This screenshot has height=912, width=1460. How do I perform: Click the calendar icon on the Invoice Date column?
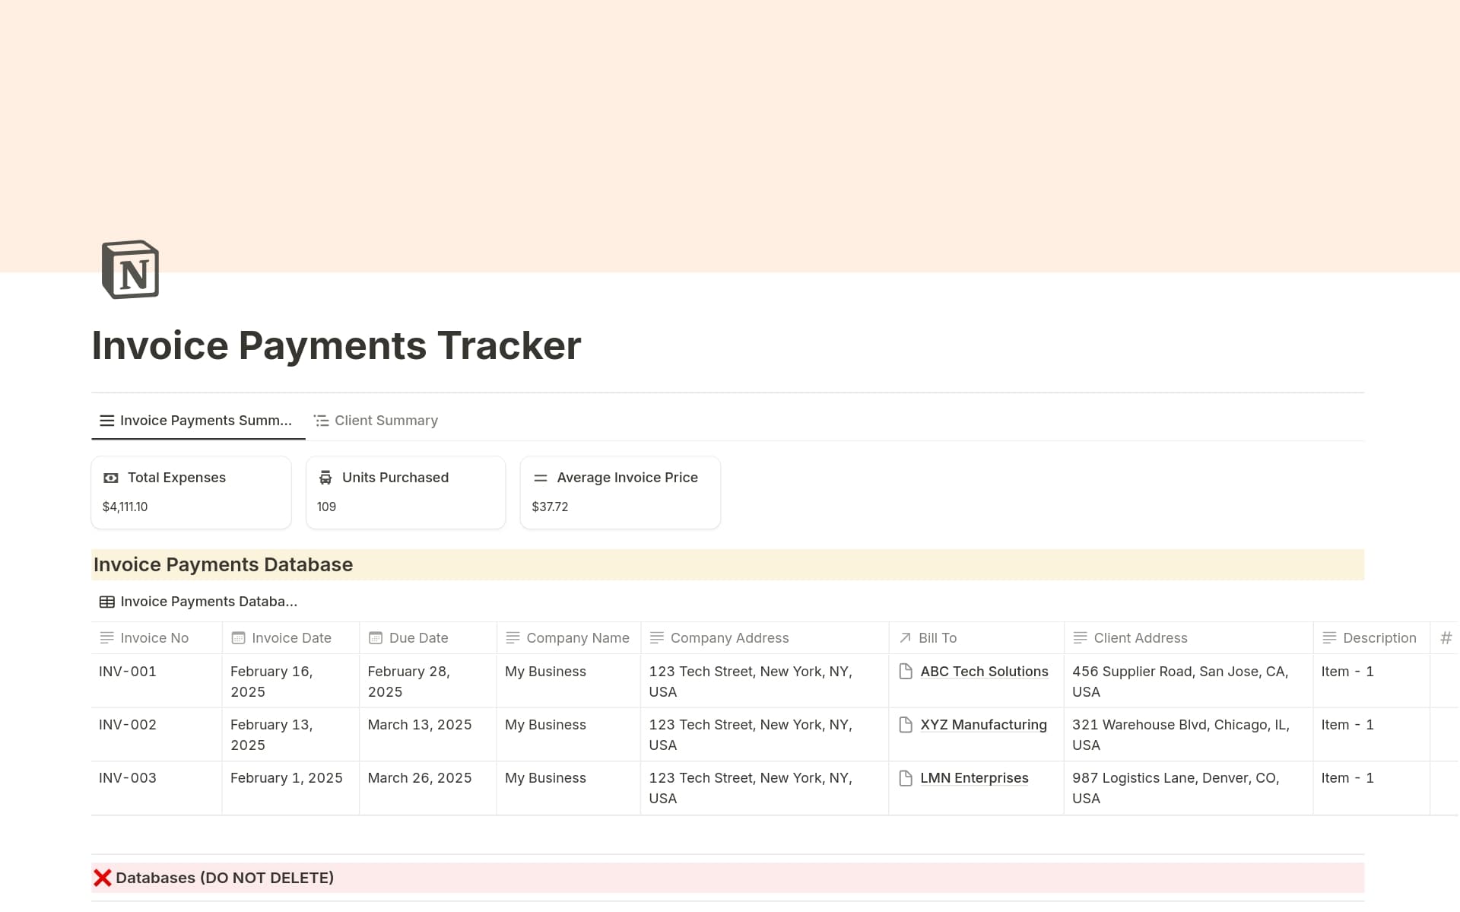coord(236,637)
